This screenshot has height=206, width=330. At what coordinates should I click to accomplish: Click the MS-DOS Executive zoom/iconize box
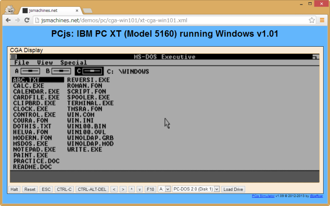click(315, 57)
